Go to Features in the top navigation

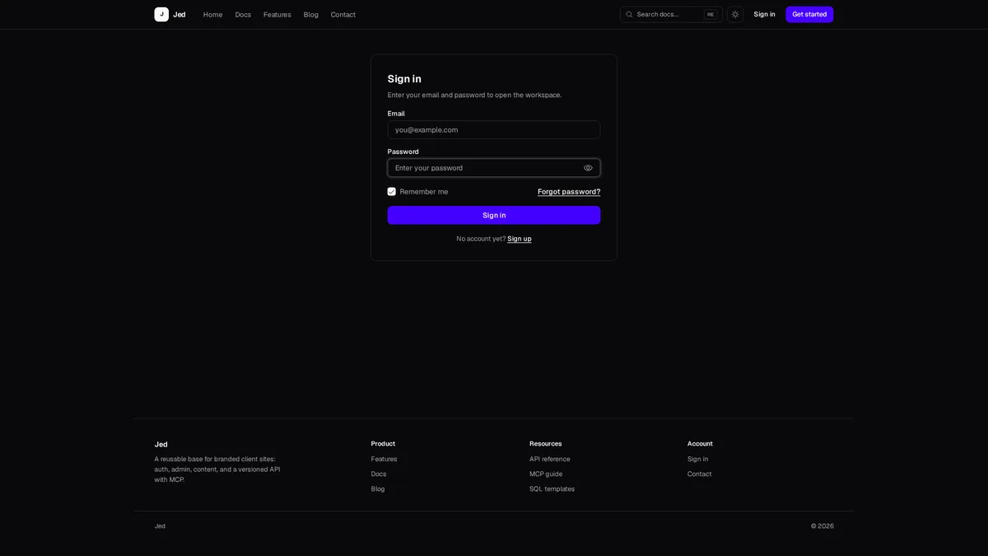pyautogui.click(x=277, y=14)
